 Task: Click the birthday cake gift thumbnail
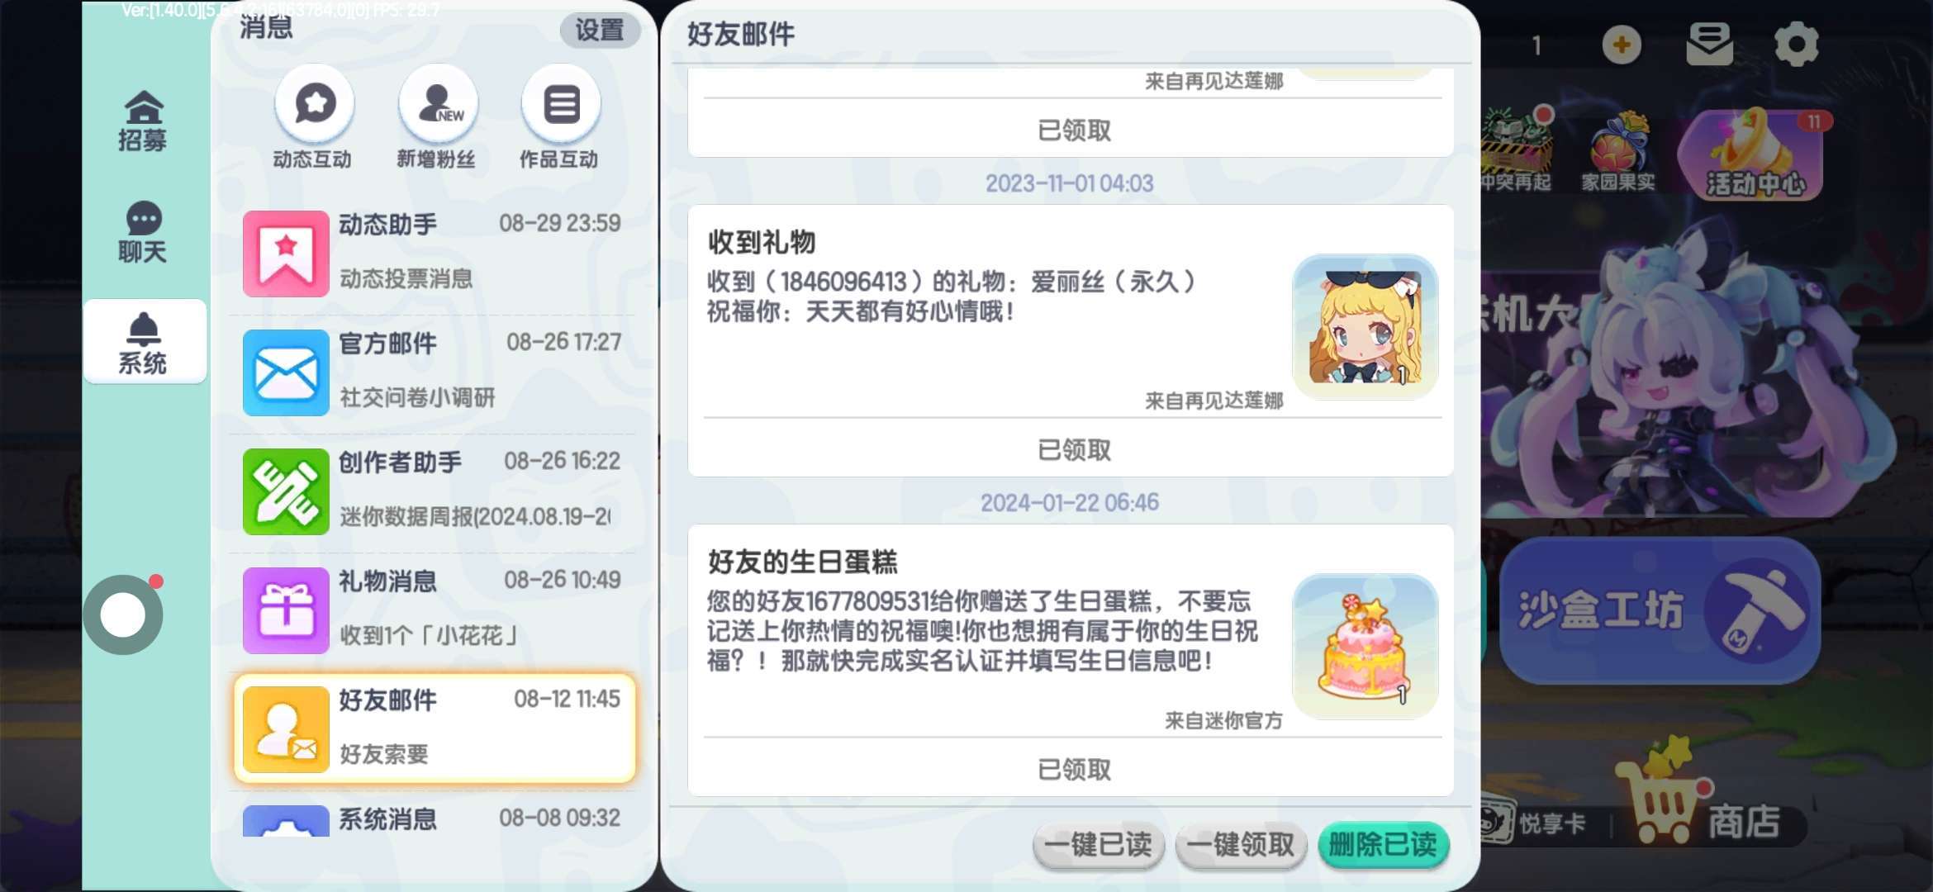(1365, 647)
